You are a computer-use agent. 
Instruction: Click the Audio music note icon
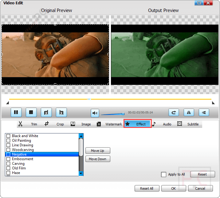(154, 124)
